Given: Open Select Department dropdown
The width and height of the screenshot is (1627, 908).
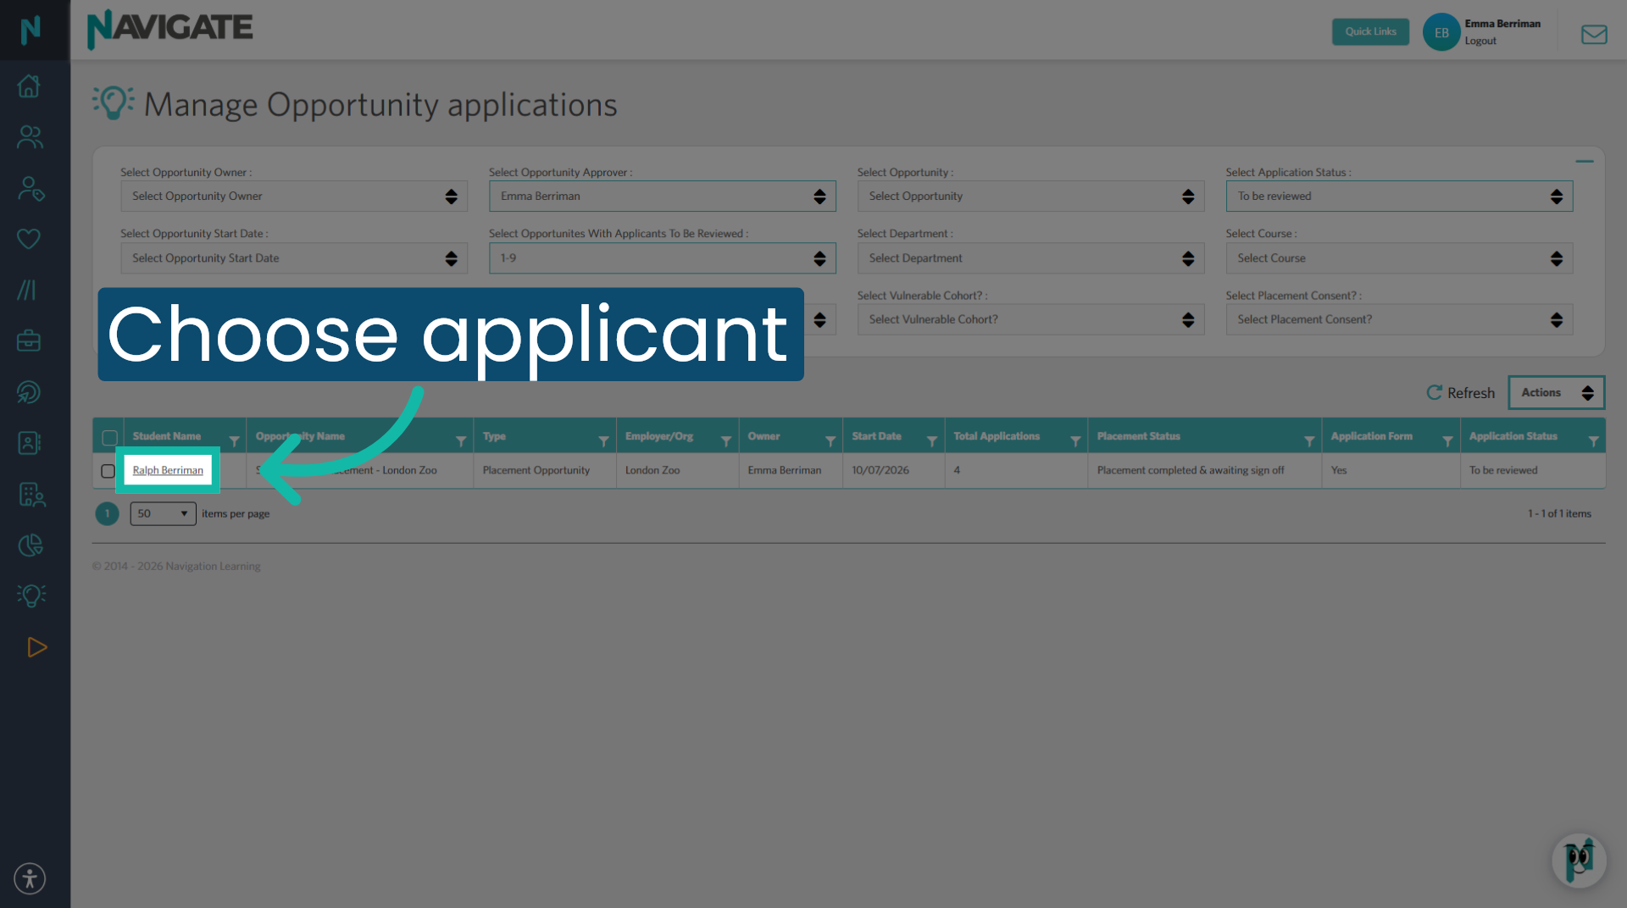Looking at the screenshot, I should click(x=1031, y=258).
